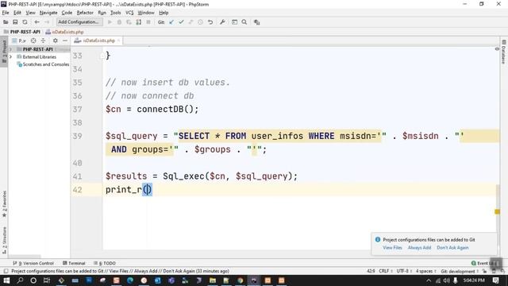Click the PhpStorm icon in the taskbar
This screenshot has height=286, width=508.
254,280
